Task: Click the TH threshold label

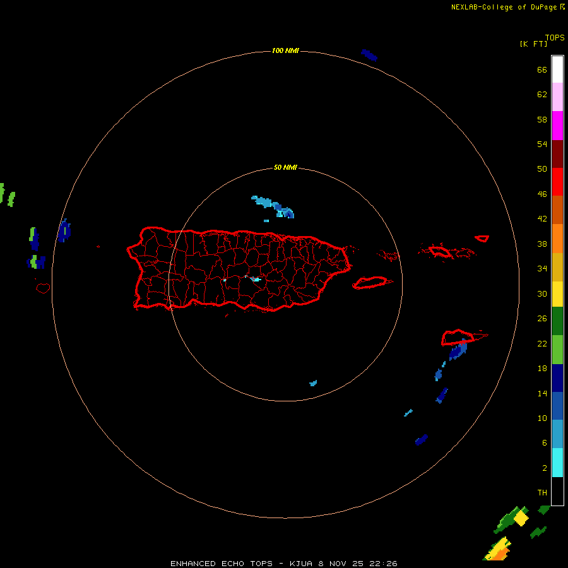Action: (542, 493)
